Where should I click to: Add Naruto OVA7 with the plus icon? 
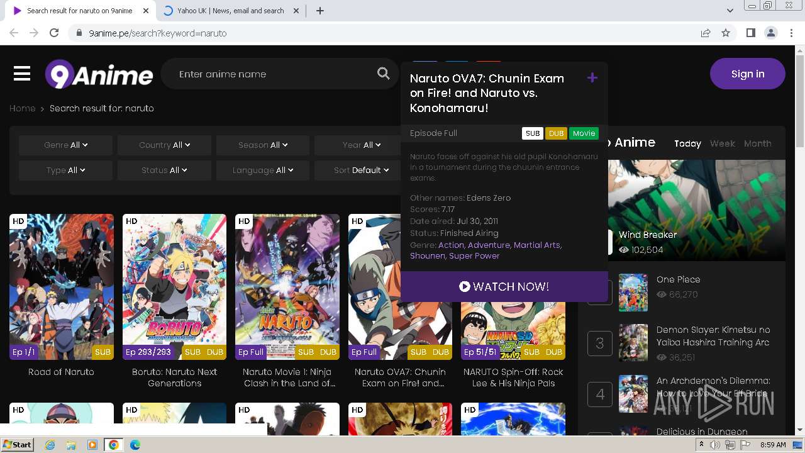tap(592, 78)
